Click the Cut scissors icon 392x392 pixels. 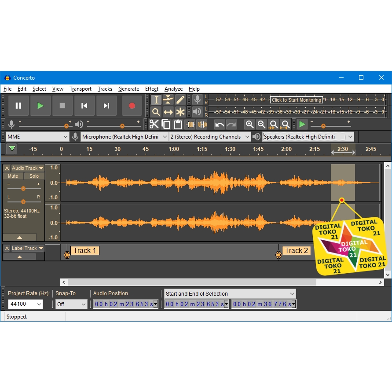(154, 125)
